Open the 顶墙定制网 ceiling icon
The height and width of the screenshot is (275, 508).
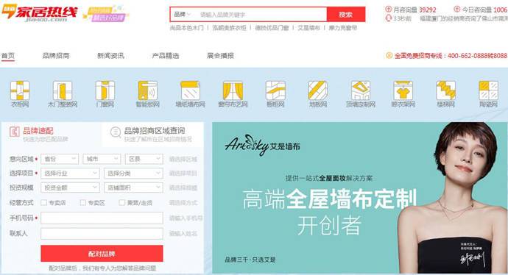pyautogui.click(x=361, y=90)
